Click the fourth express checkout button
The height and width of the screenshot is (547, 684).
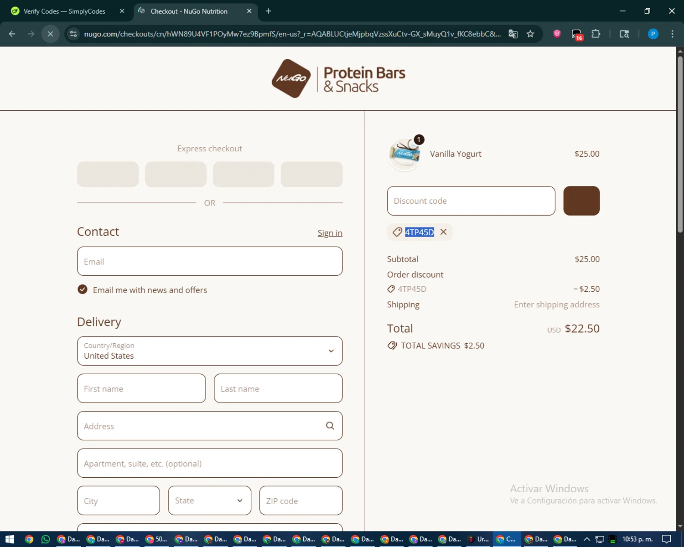click(311, 174)
